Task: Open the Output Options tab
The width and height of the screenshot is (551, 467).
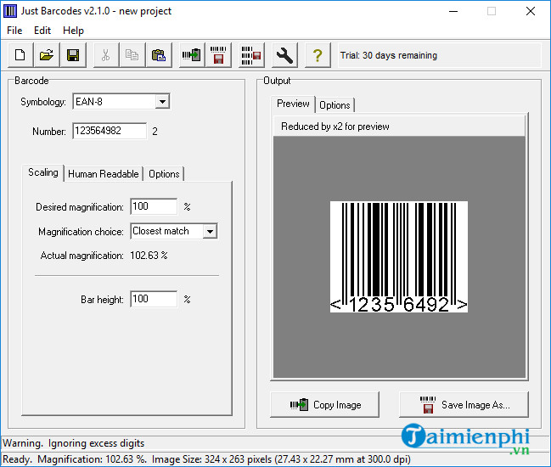Action: 335,105
